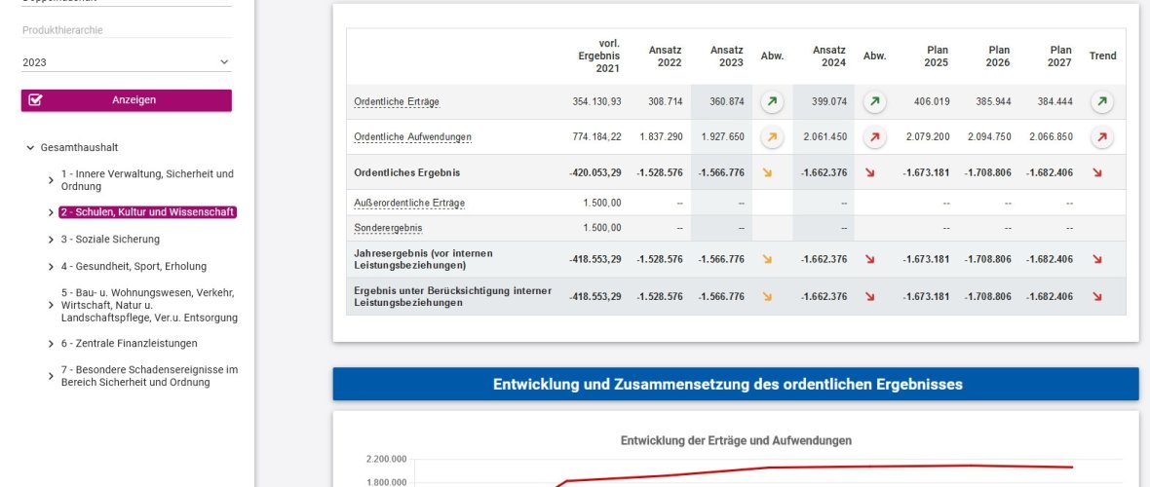The width and height of the screenshot is (1150, 487).
Task: Click green Trend arrow for Ordentliche Erträge
Action: point(1101,102)
